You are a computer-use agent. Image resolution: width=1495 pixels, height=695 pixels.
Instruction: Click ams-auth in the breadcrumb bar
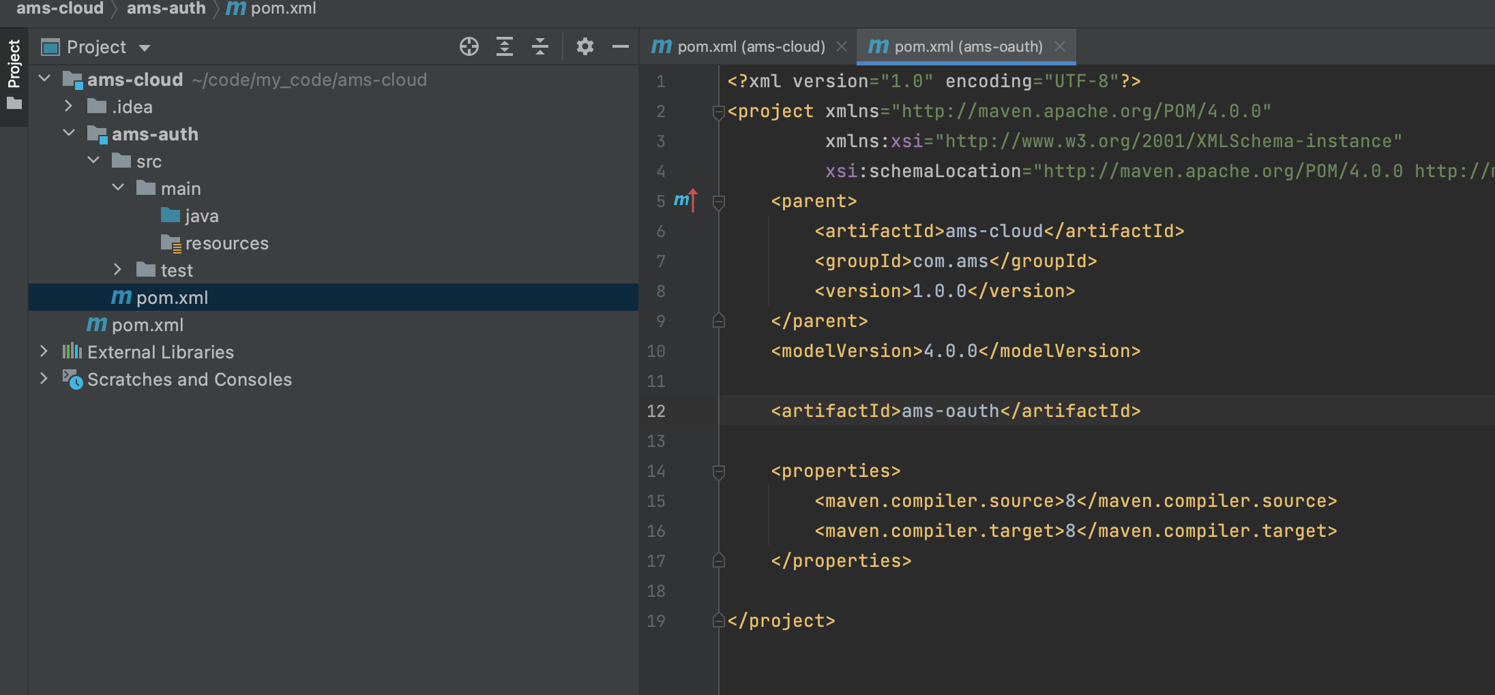click(166, 8)
